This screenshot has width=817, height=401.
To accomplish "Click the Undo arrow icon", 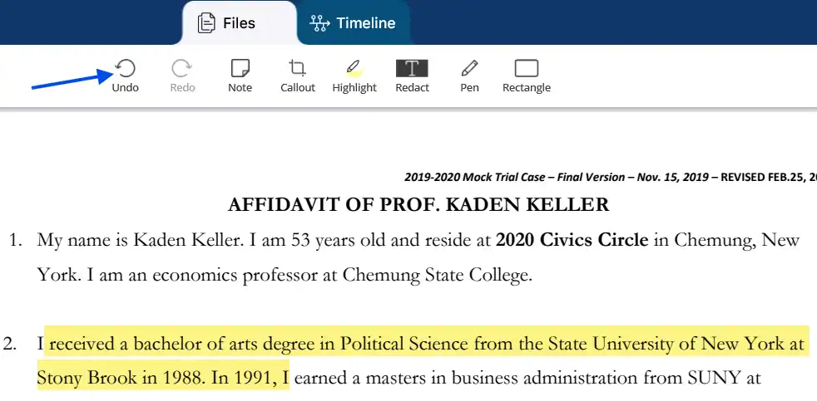I will tap(125, 69).
